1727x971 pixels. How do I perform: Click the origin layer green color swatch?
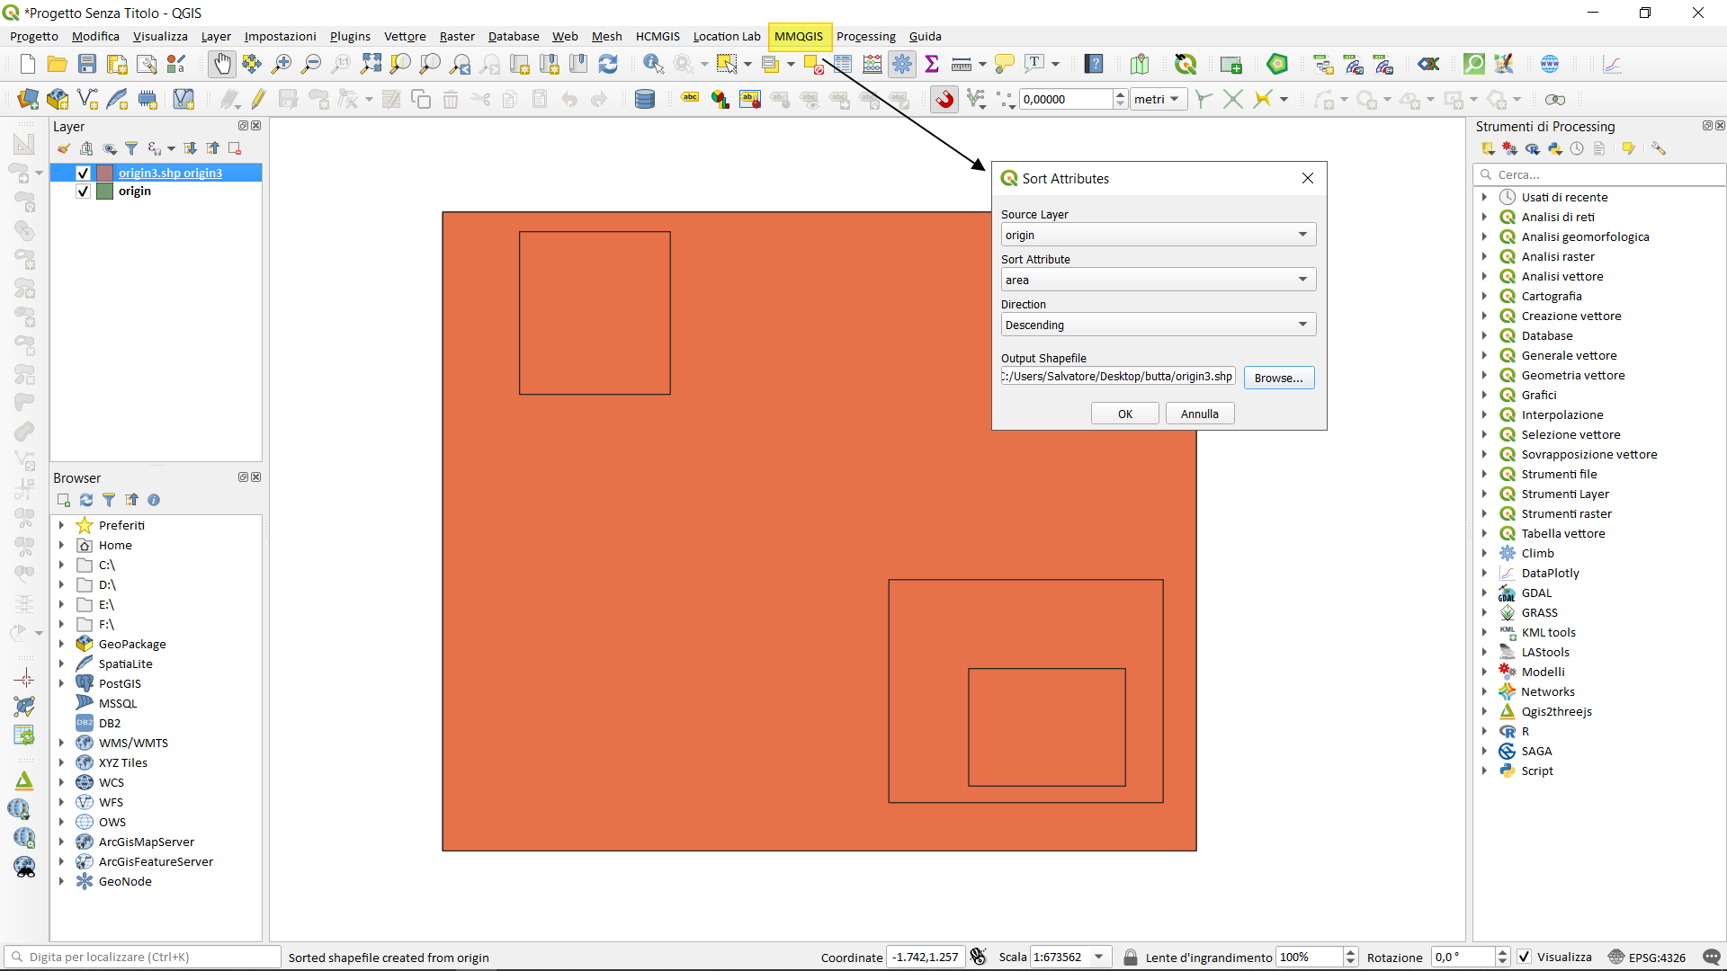coord(105,192)
